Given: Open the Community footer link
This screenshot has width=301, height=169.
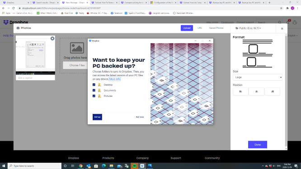Looking at the screenshot, I should (212, 158).
